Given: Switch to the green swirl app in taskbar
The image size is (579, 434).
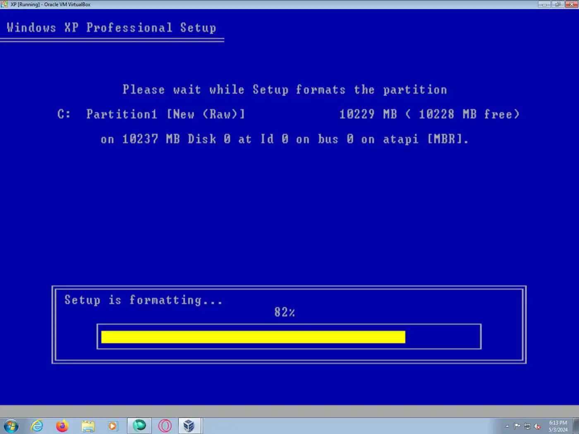Looking at the screenshot, I should [x=139, y=426].
